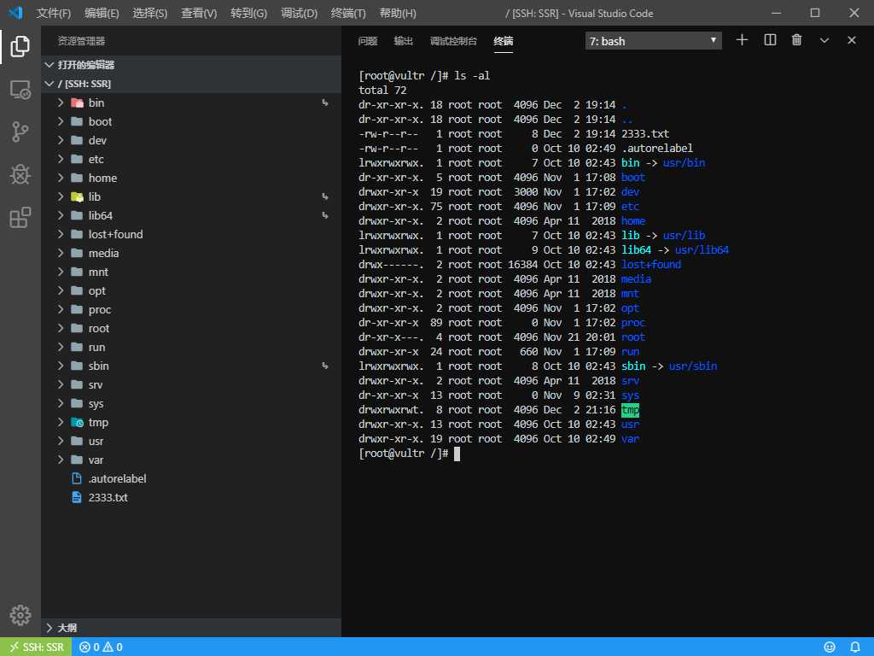The width and height of the screenshot is (874, 656).
Task: Click the new terminal plus icon
Action: tap(742, 40)
